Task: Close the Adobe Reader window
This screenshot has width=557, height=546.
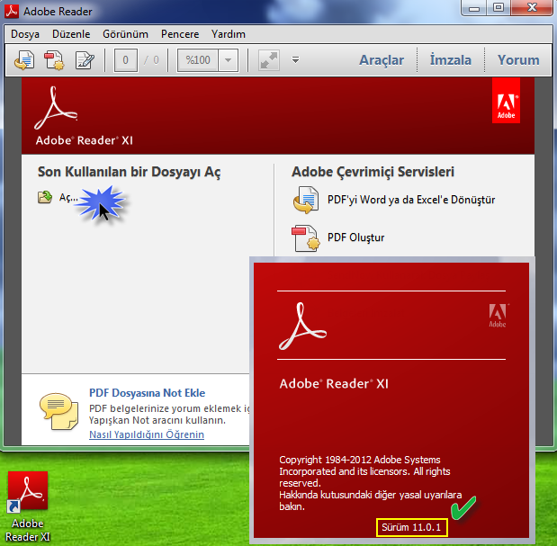Action: click(x=532, y=8)
